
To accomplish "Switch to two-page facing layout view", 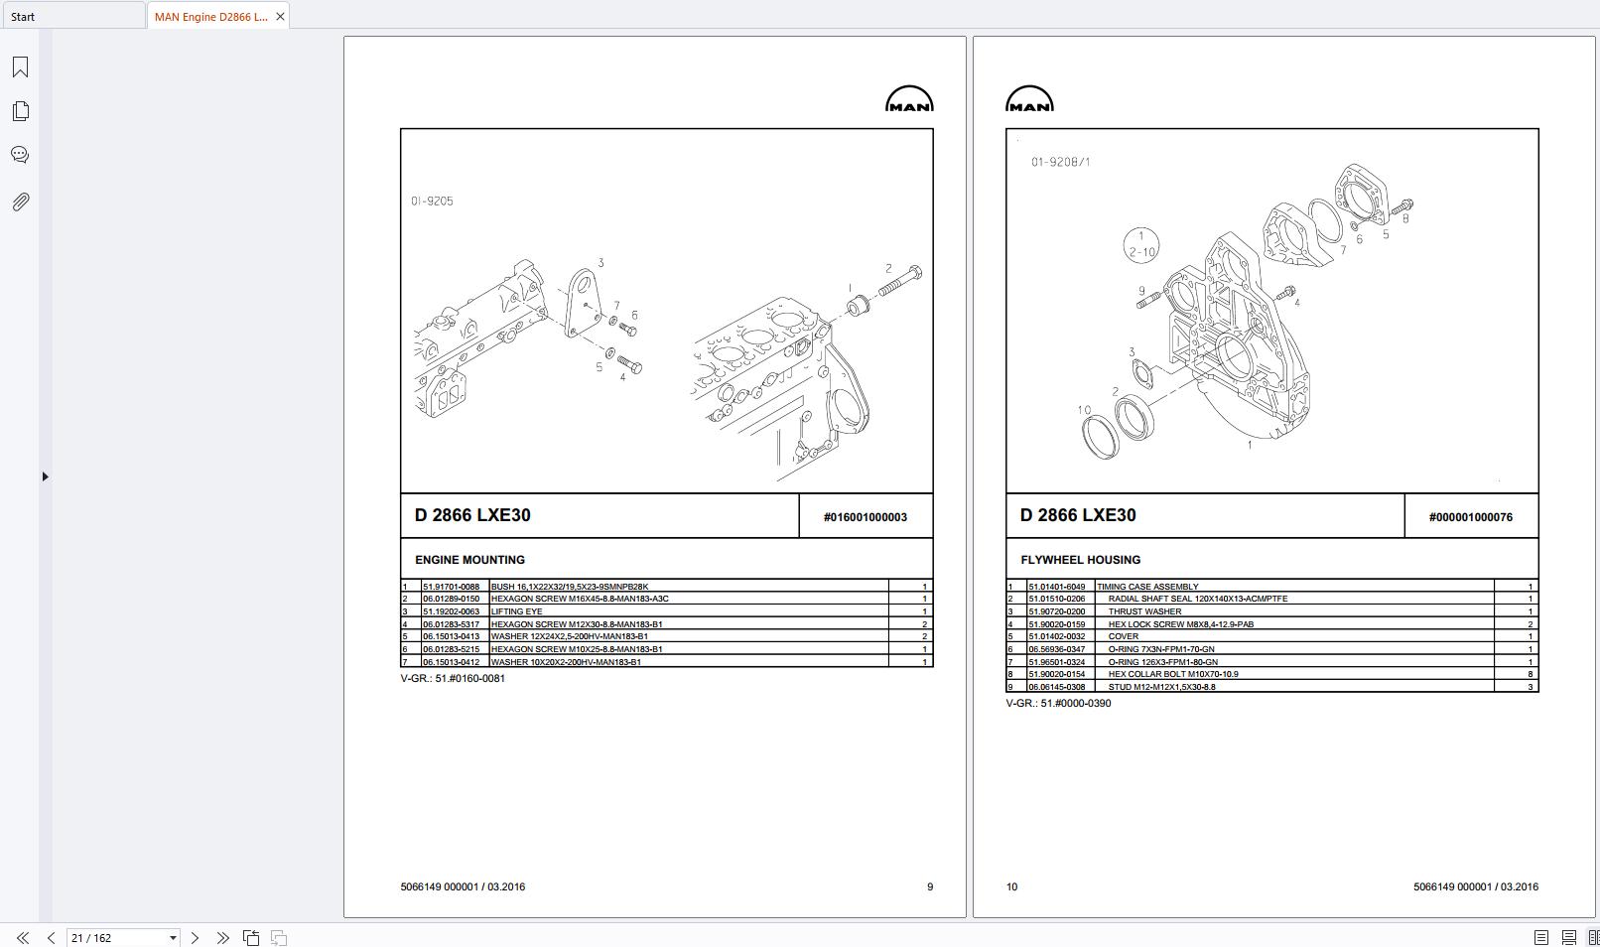I will coord(1594,937).
